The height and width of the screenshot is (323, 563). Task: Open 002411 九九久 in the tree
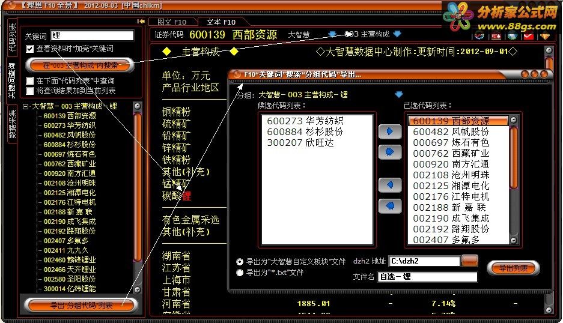pyautogui.click(x=65, y=250)
